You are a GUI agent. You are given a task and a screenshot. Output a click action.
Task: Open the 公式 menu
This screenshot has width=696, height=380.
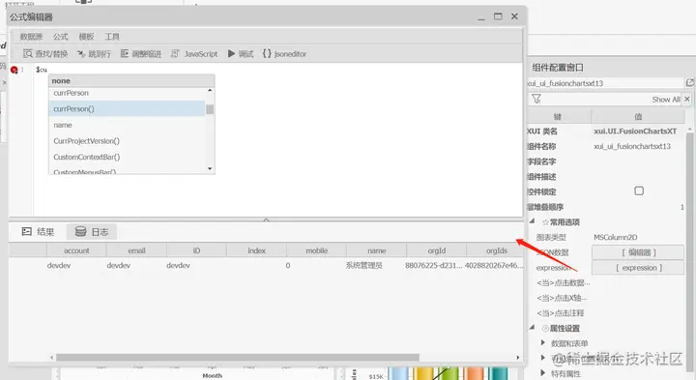(x=61, y=37)
